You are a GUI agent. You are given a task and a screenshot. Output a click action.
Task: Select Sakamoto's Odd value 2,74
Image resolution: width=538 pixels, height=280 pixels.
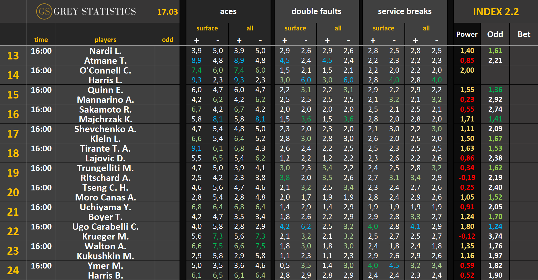[x=495, y=109]
